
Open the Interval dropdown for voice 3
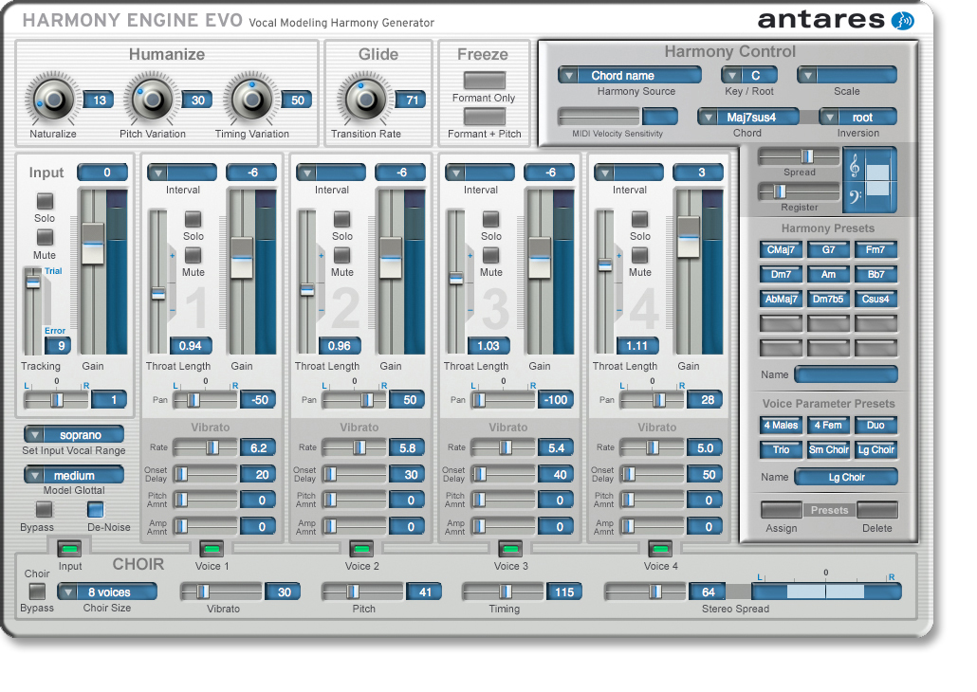pos(480,173)
